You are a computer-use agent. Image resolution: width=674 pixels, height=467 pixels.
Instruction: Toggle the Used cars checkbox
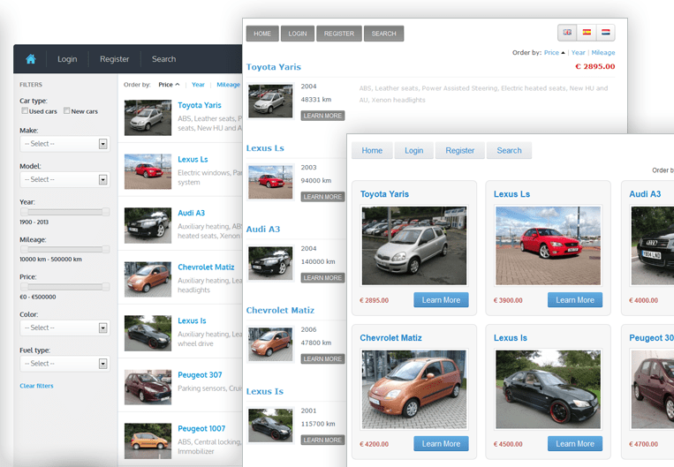[x=25, y=111]
